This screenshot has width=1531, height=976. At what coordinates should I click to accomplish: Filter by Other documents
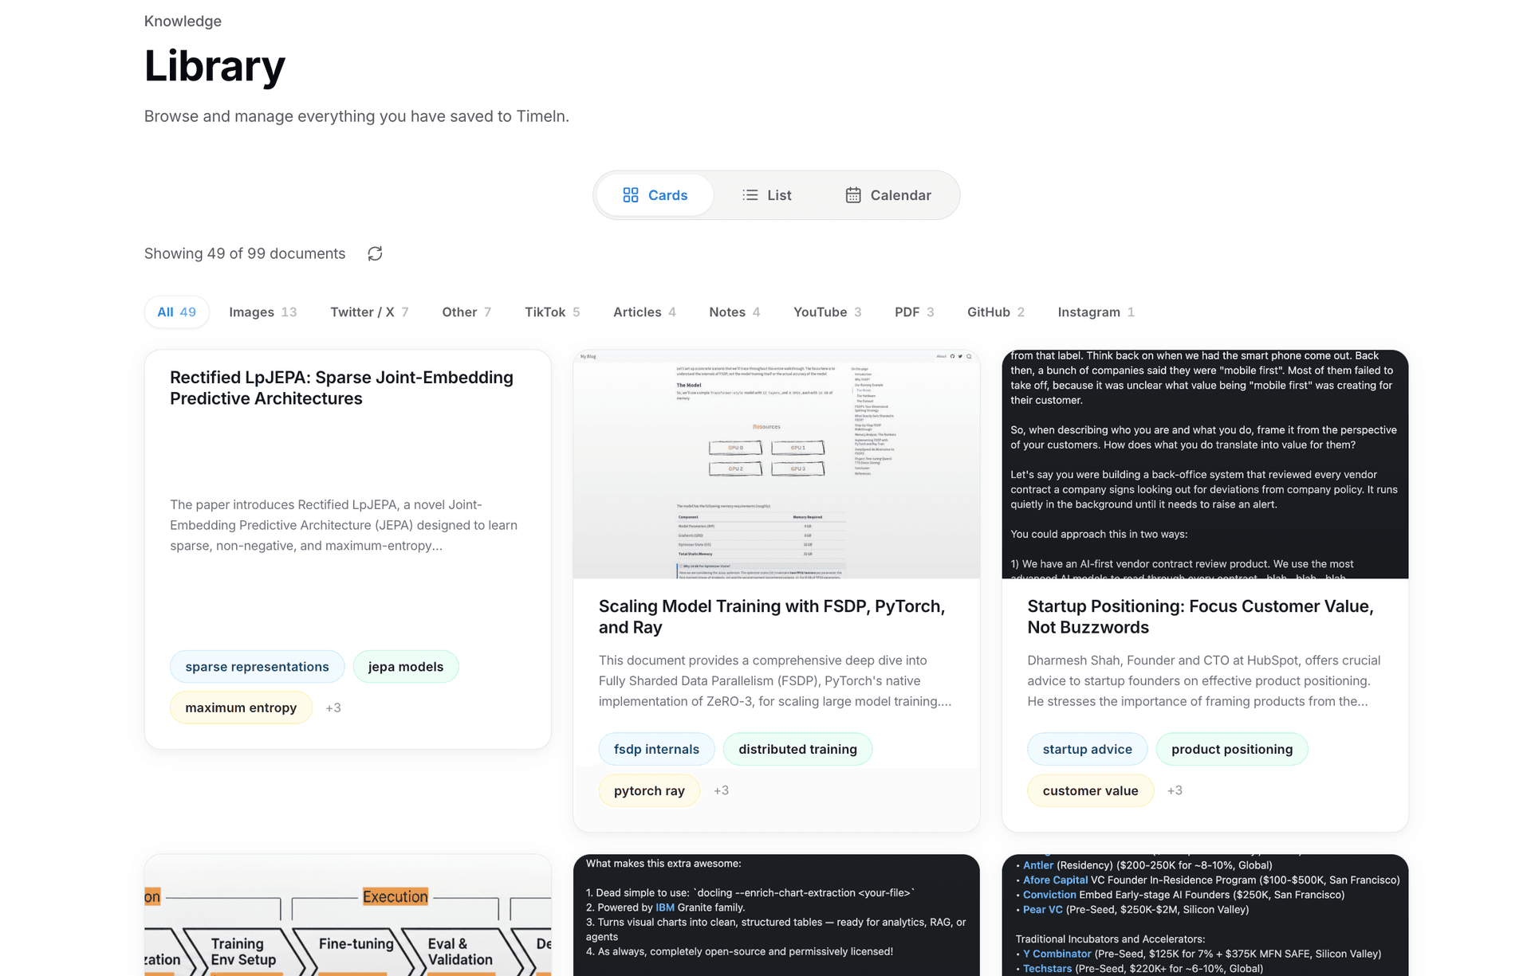[466, 312]
